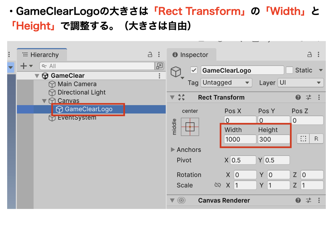333x250 pixels.
Task: Open Rect Transform presets slider icon
Action: [309, 97]
